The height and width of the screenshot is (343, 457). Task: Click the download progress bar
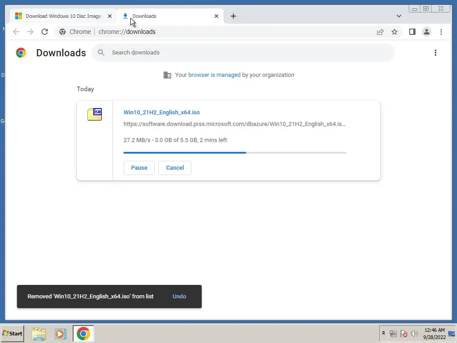(235, 153)
